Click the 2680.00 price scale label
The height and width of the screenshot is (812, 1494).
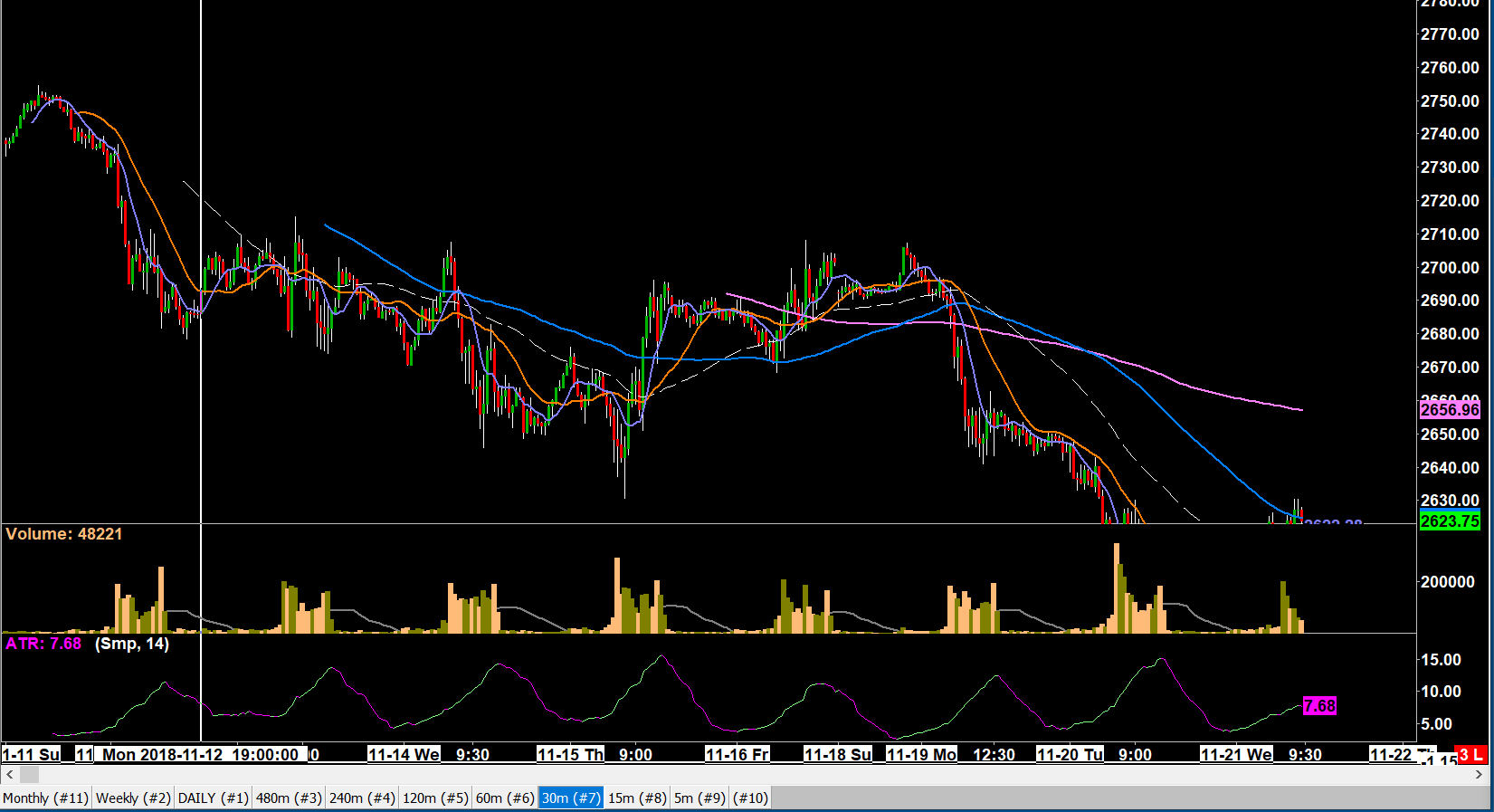coord(1450,334)
